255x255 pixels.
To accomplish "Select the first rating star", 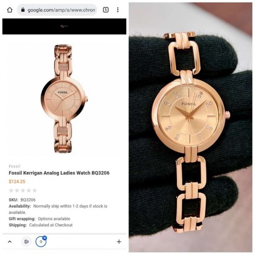I will pos(11,190).
